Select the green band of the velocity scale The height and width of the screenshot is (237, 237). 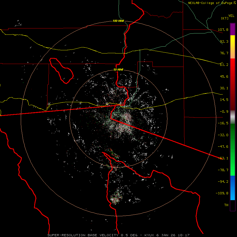[233, 150]
